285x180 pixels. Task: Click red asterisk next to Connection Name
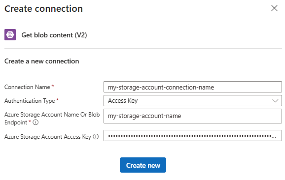click(53, 86)
